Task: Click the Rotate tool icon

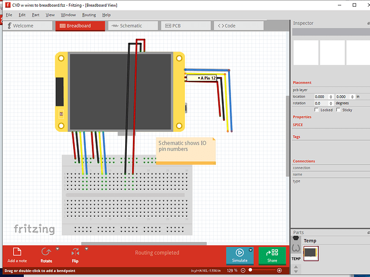Action: pos(46,253)
